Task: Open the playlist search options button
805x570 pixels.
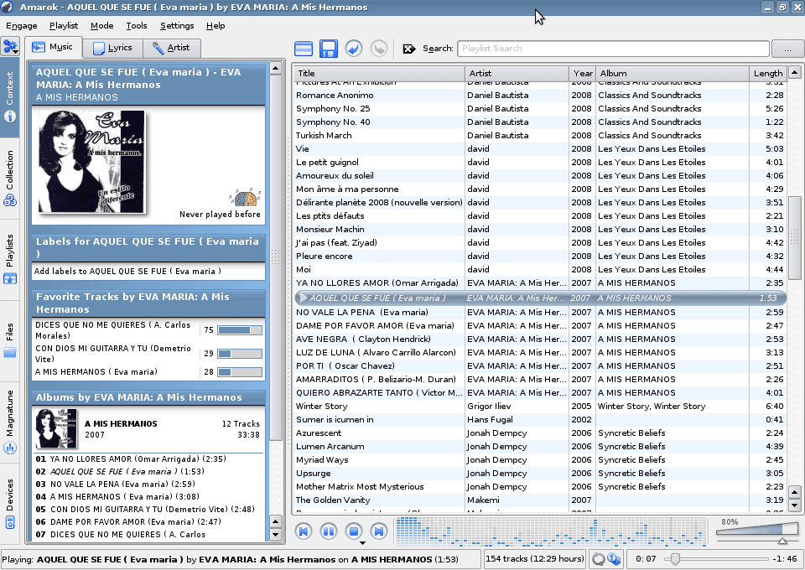Action: (787, 49)
